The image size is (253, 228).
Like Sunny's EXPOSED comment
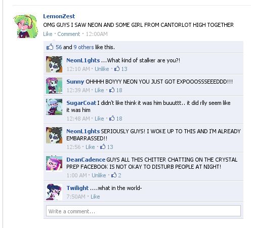(x=99, y=90)
